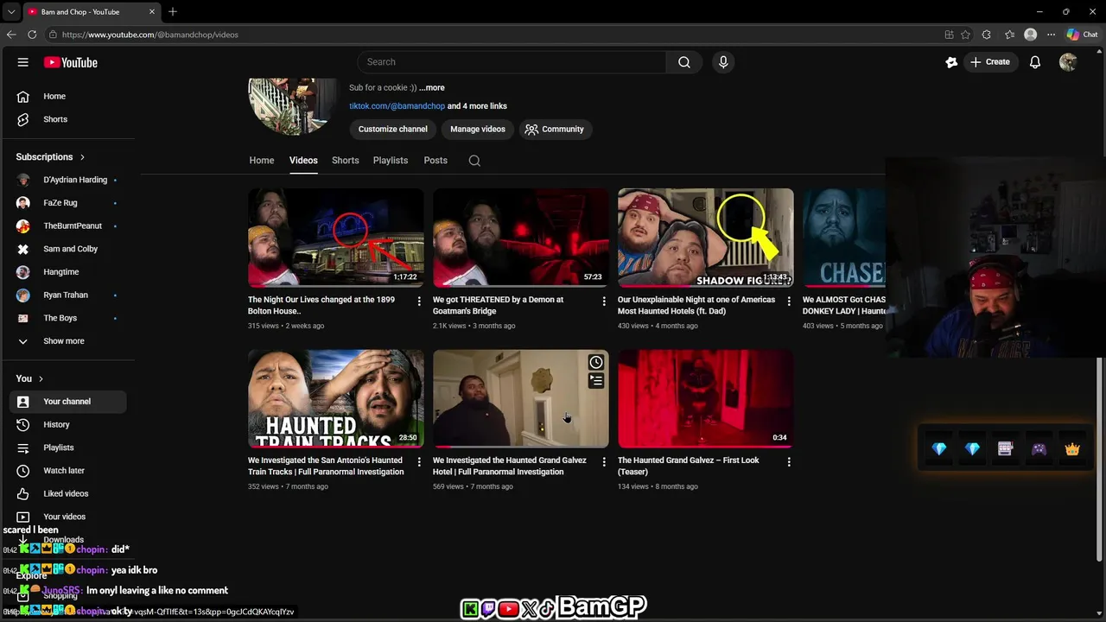The image size is (1106, 622).
Task: Open Your videos in the sidebar
Action: [67, 517]
